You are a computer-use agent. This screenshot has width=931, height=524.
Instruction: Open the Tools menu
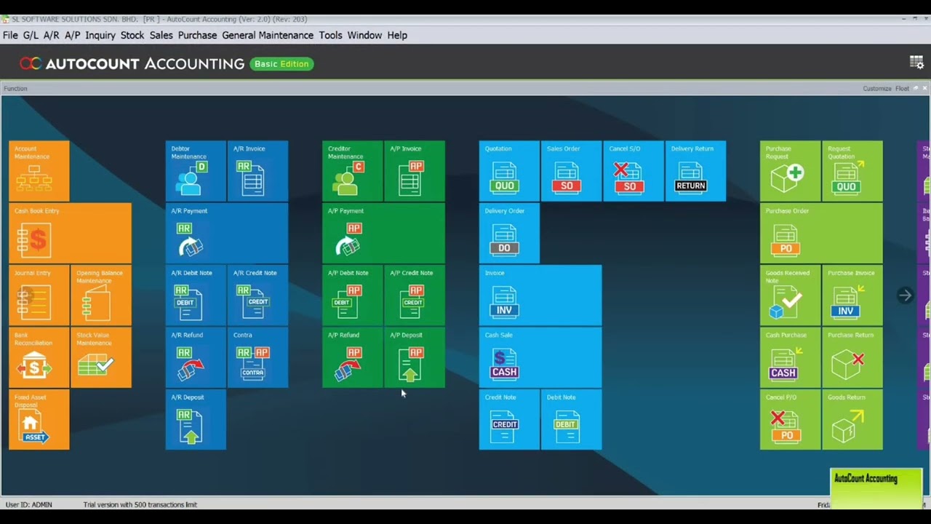pos(330,35)
